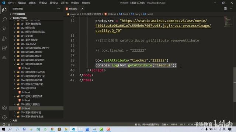Open the Terminal (T) menu
The image size is (236, 132).
(x=75, y=3)
